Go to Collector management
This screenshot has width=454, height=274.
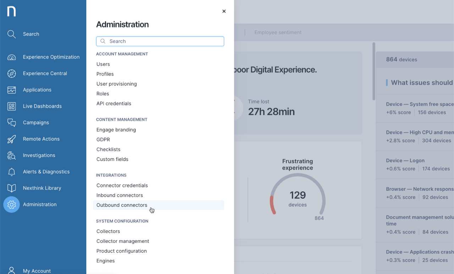[123, 241]
